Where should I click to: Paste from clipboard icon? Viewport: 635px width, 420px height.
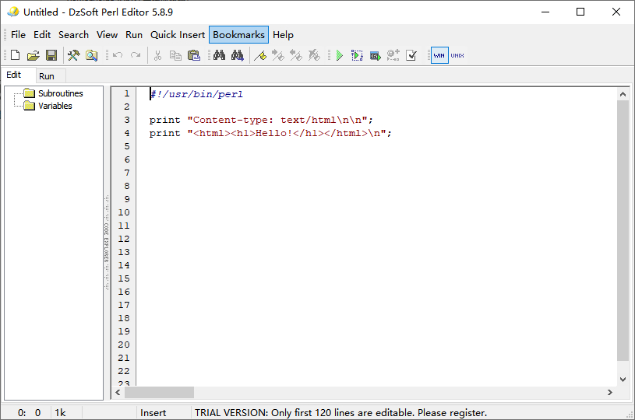194,55
